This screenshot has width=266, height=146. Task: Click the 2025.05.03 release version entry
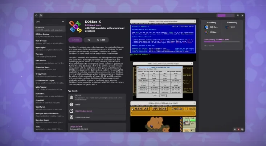coord(97,128)
